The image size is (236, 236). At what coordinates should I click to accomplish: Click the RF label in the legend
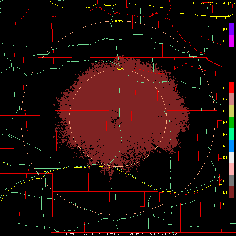click(x=225, y=29)
